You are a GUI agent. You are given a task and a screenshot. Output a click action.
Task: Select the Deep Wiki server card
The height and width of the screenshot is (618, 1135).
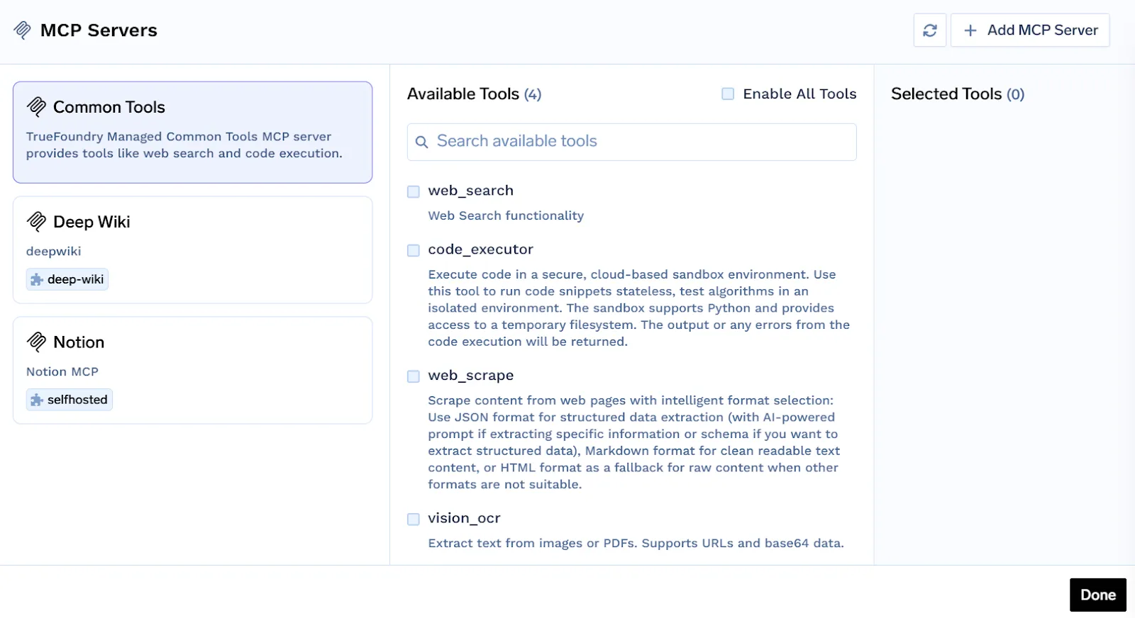192,249
